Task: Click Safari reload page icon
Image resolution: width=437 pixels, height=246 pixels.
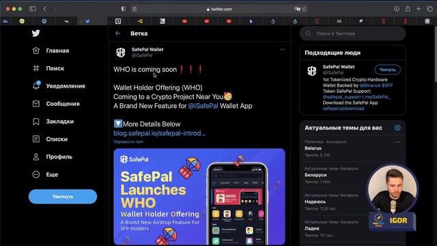Action: tap(304, 9)
